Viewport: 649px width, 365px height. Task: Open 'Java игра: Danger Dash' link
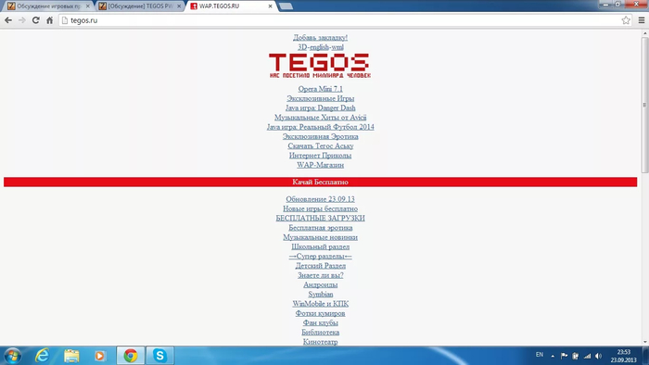(x=321, y=107)
